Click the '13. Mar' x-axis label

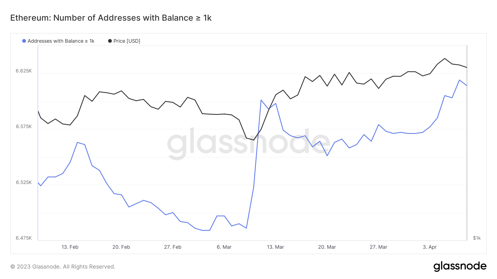pyautogui.click(x=275, y=247)
